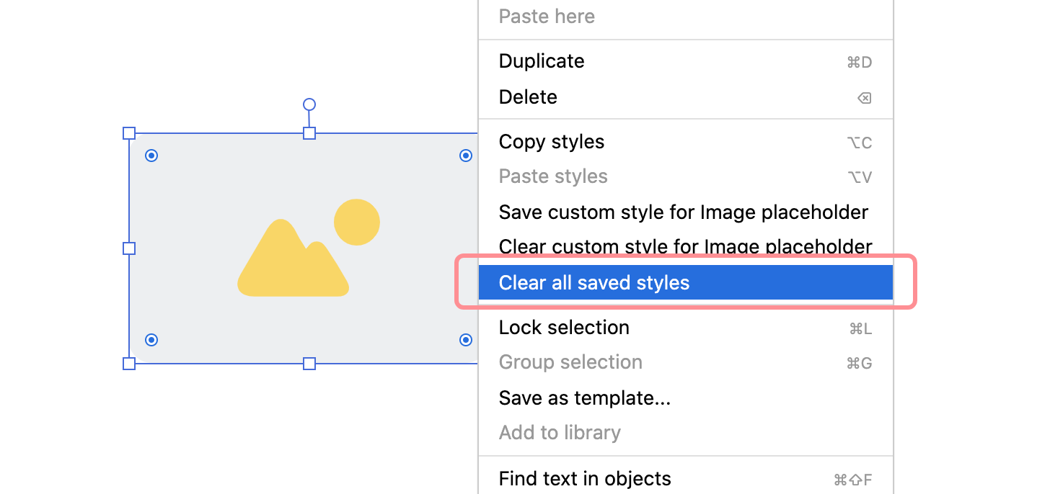Click the top-left corner radius control
This screenshot has width=1050, height=494.
pyautogui.click(x=151, y=155)
